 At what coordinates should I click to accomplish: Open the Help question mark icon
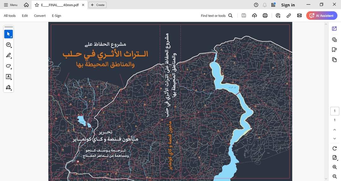(x=256, y=5)
